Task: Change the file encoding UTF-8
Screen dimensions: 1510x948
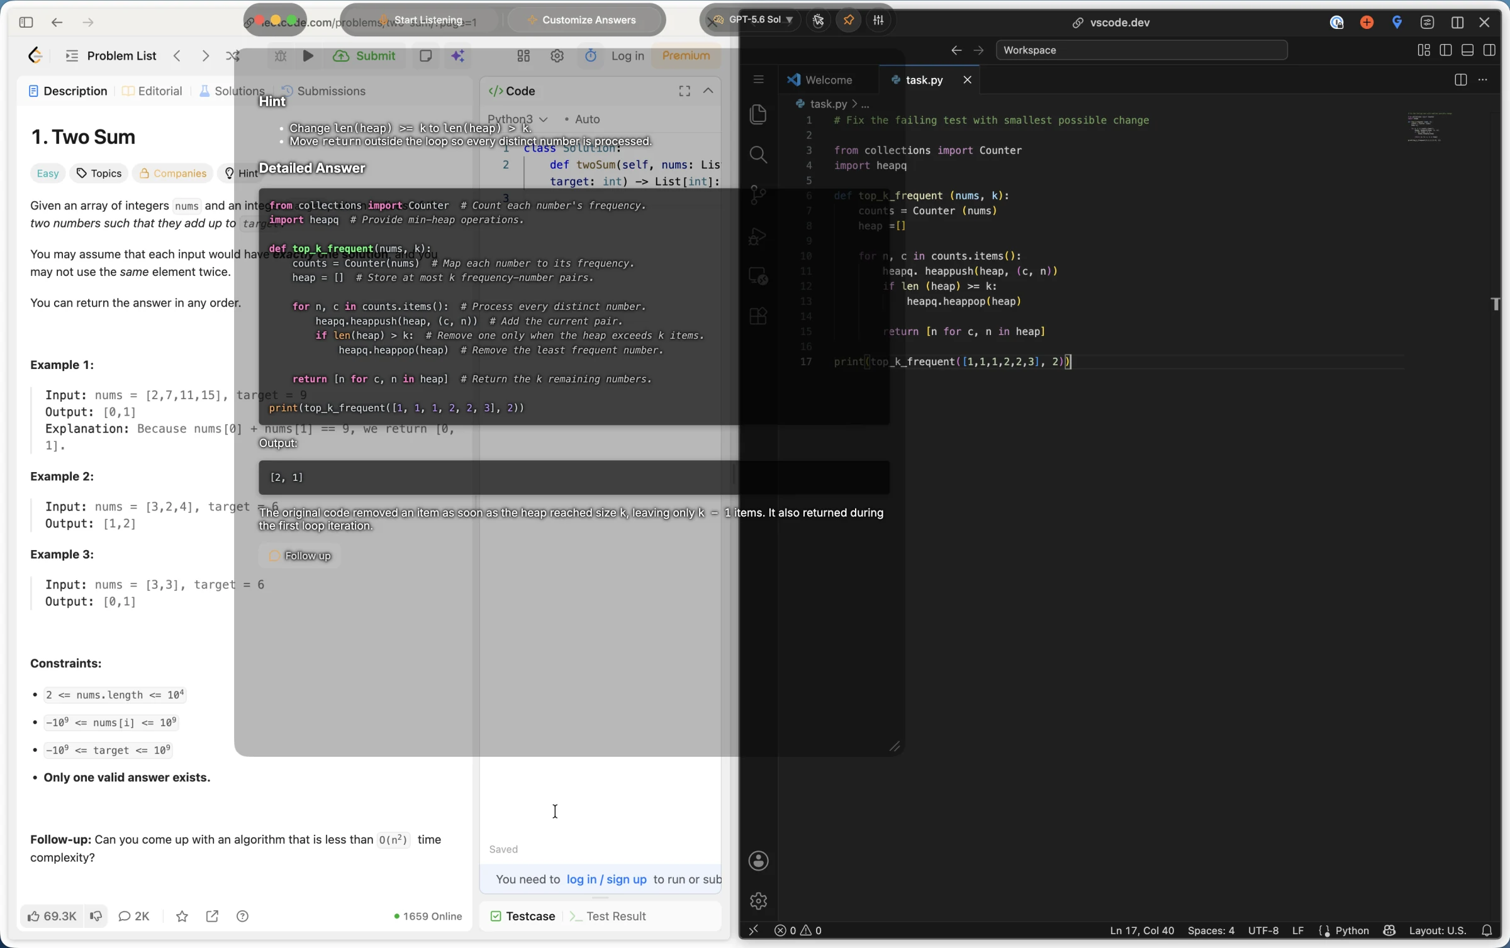Action: (x=1263, y=930)
